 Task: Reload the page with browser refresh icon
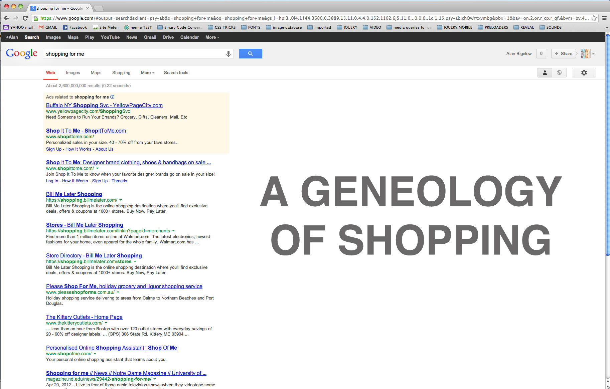pyautogui.click(x=25, y=18)
